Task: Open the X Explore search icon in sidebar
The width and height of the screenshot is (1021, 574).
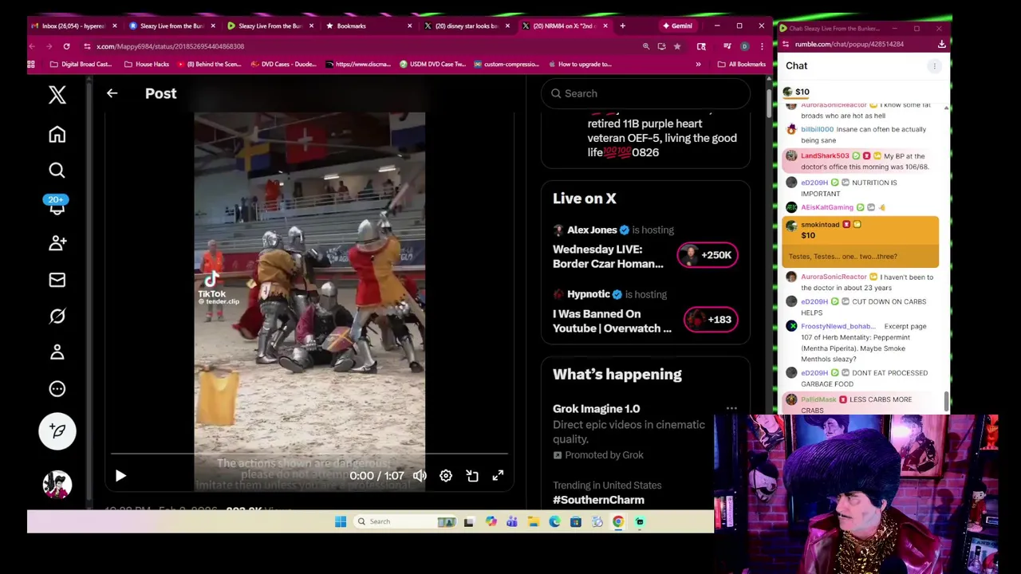Action: 57,170
